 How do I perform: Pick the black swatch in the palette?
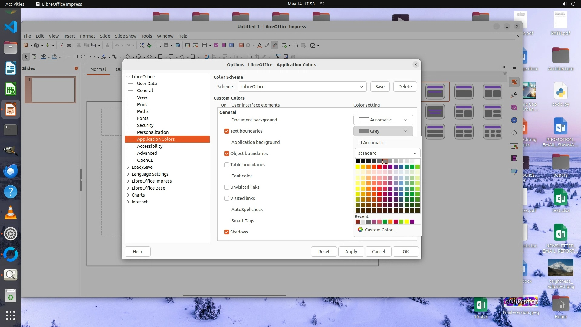tap(358, 161)
